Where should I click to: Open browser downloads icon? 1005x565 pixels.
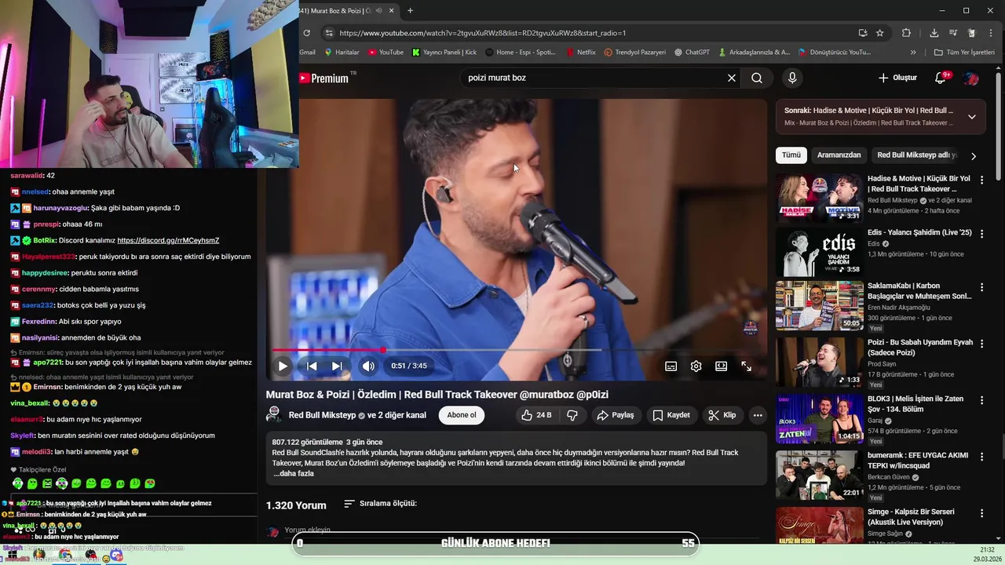(x=934, y=33)
